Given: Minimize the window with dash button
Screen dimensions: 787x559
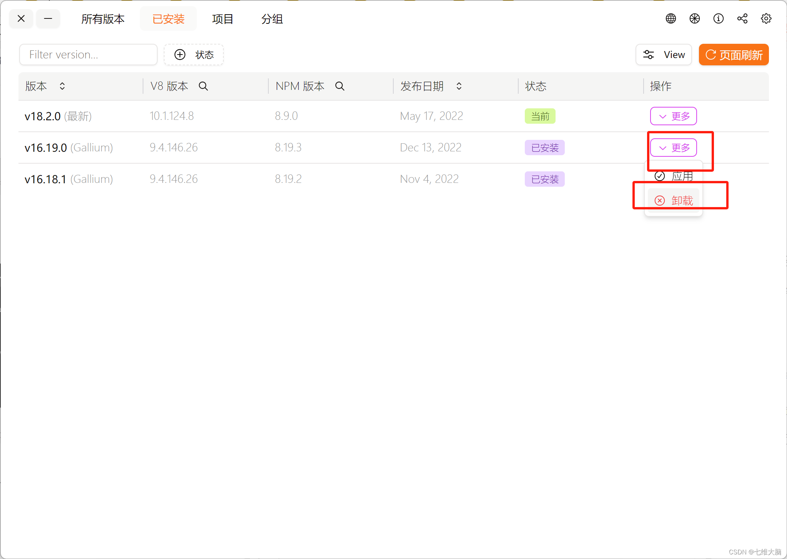Looking at the screenshot, I should pyautogui.click(x=48, y=18).
